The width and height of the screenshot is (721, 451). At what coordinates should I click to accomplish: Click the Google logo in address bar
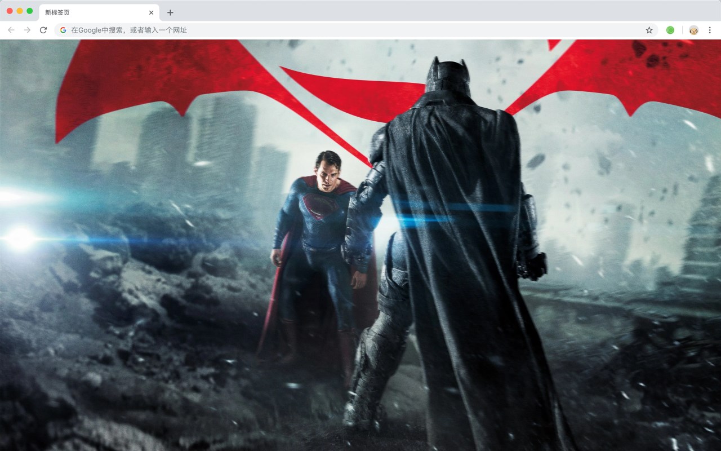(63, 30)
